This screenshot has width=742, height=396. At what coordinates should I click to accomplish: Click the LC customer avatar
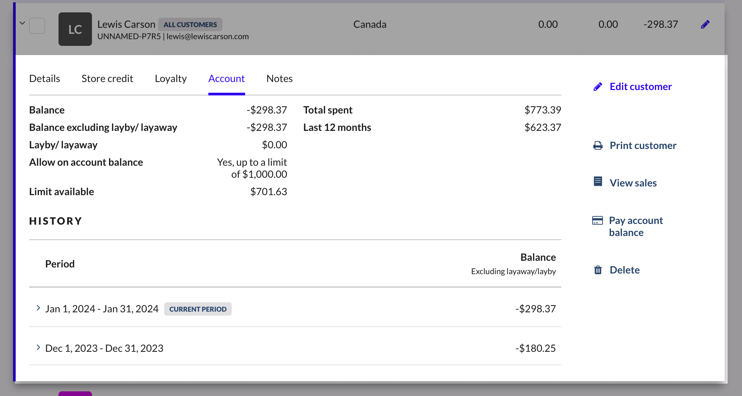click(x=75, y=29)
